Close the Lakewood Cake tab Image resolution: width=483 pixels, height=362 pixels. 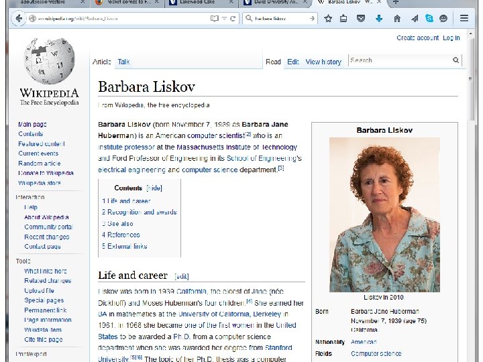point(231,2)
